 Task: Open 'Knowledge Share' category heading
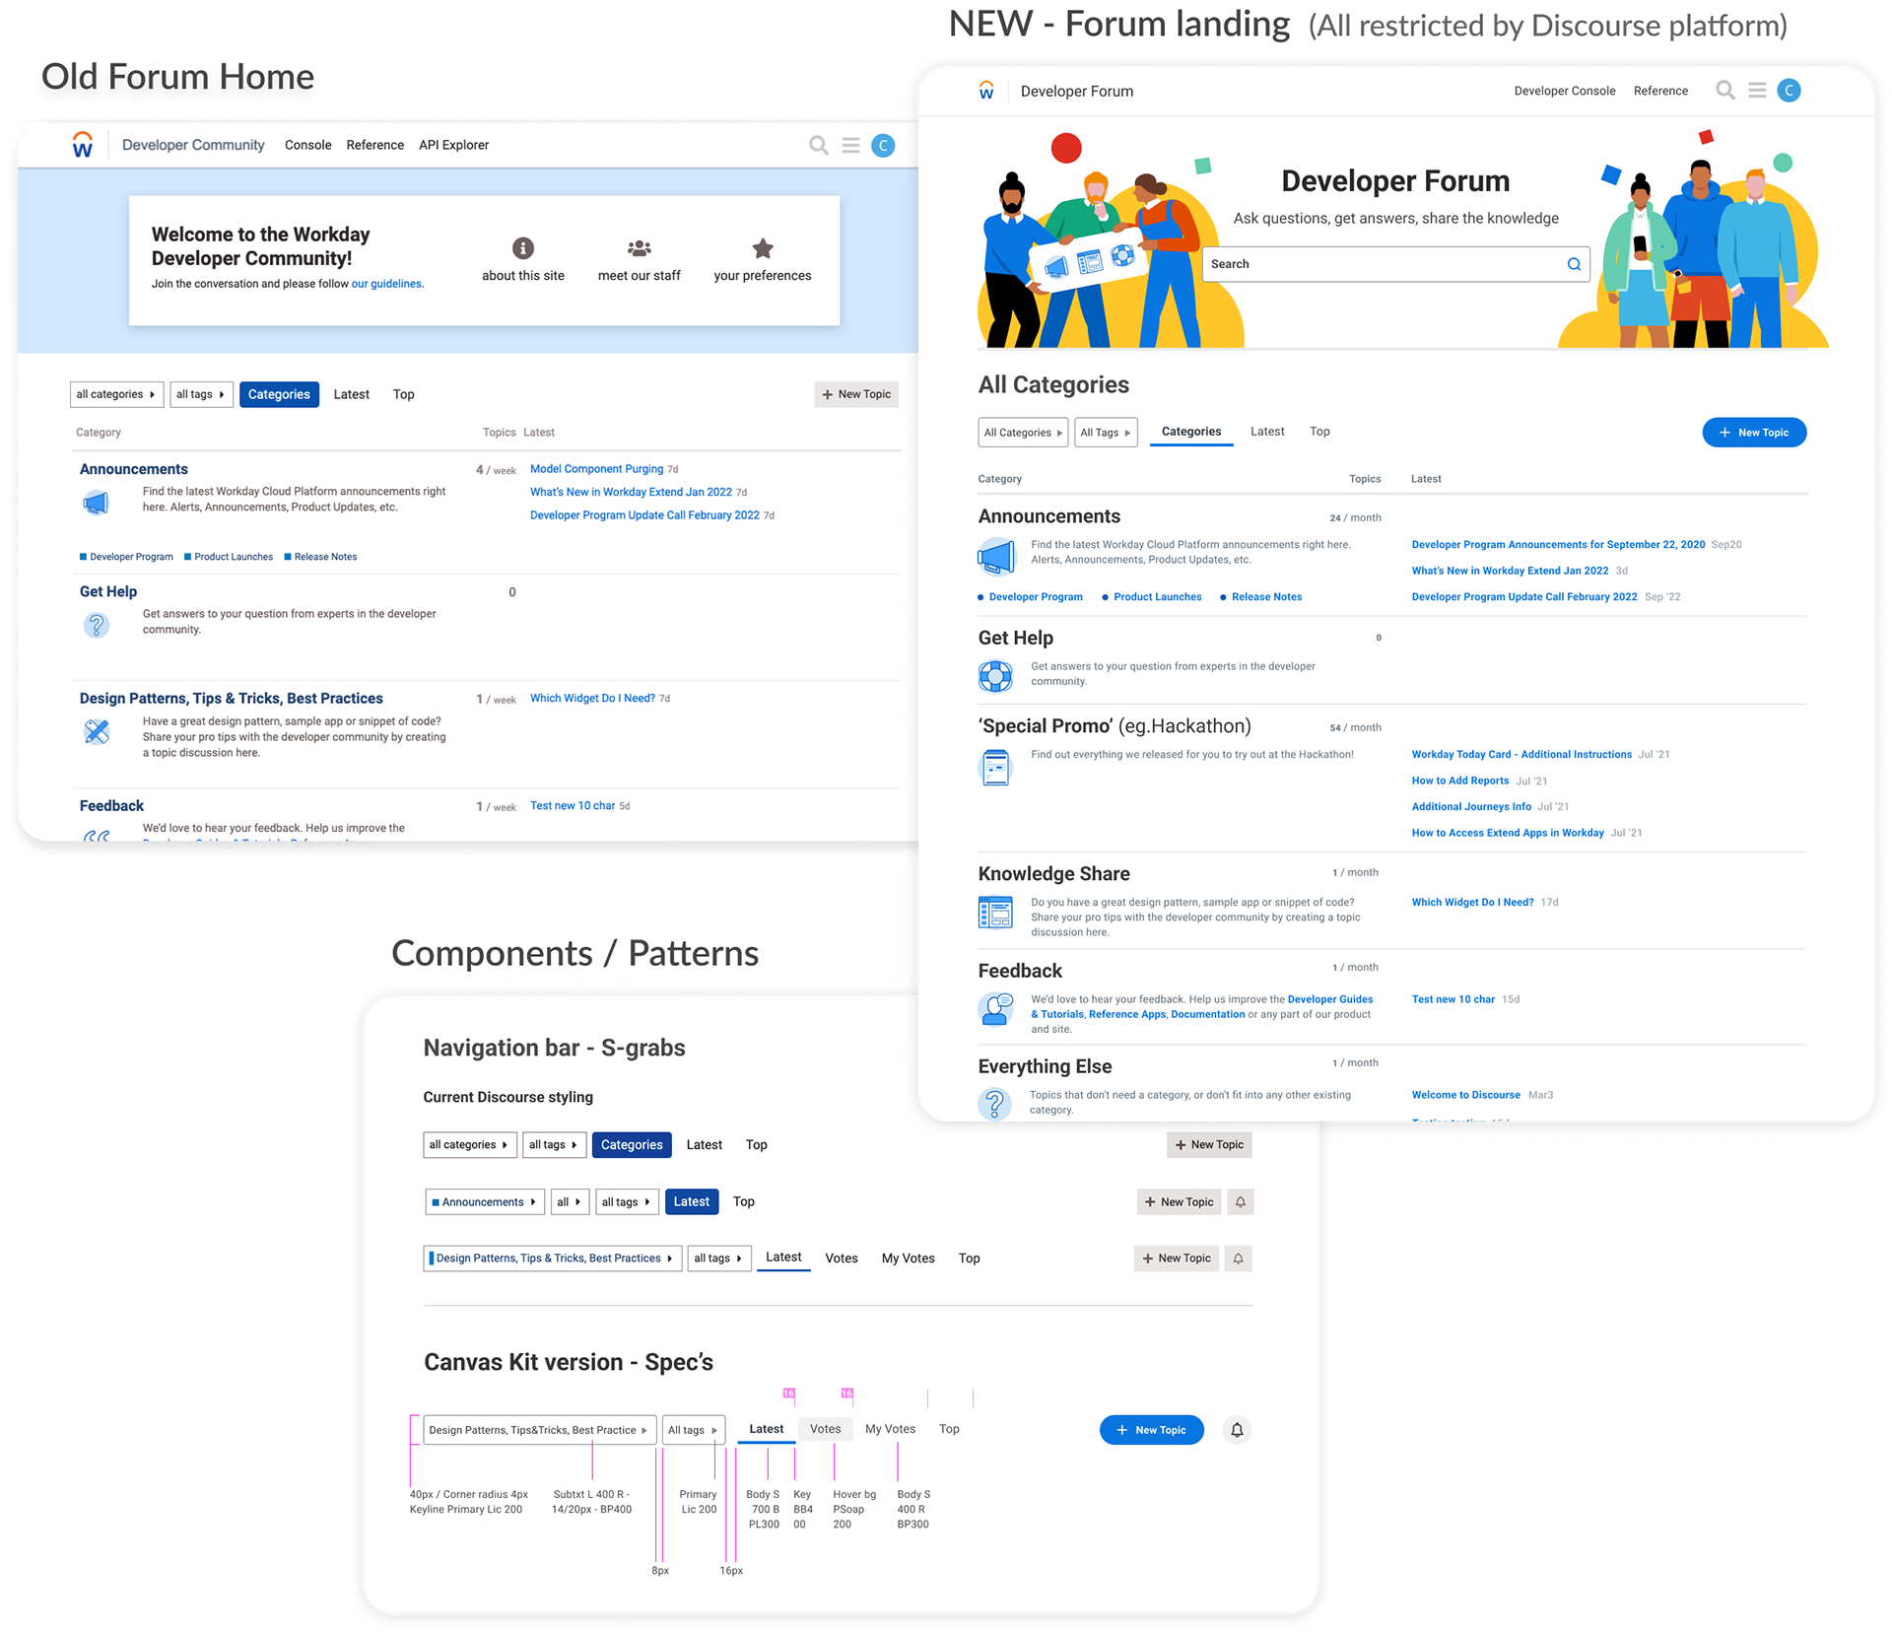coord(1053,874)
